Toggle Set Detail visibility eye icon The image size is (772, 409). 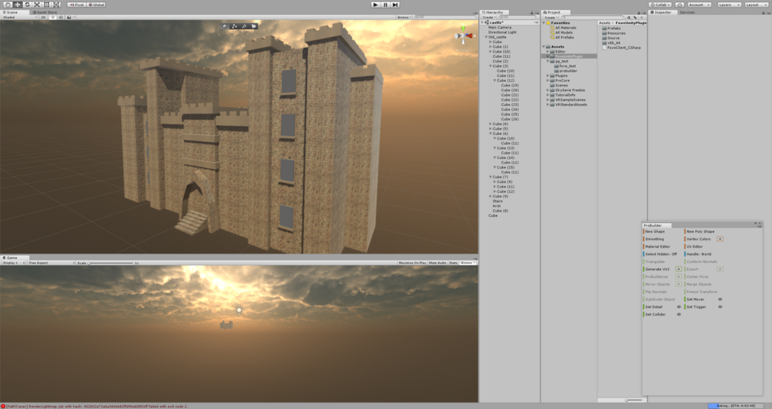tap(679, 307)
